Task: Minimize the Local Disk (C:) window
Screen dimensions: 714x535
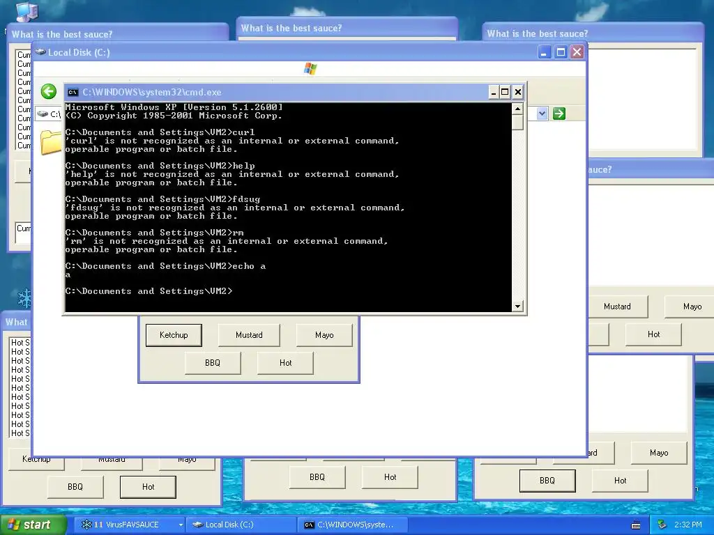Action: tap(544, 52)
